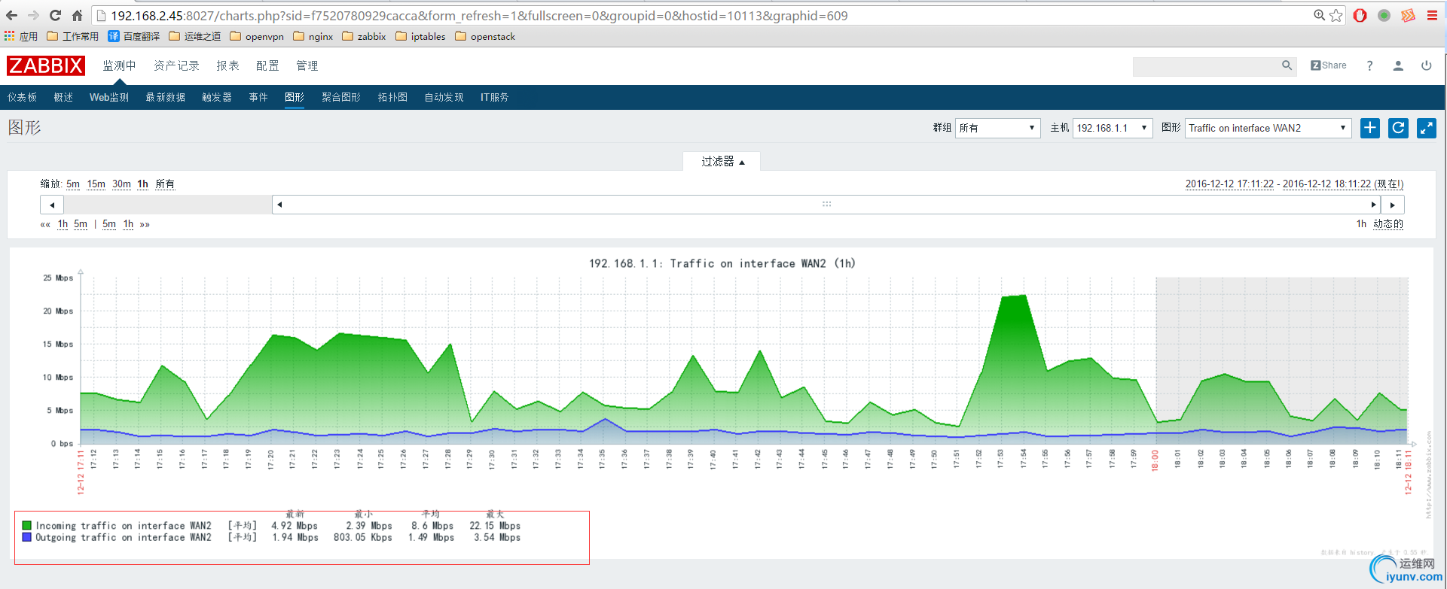Screen dimensions: 1447x589
Task: Click the date range link at top right
Action: coord(1294,184)
